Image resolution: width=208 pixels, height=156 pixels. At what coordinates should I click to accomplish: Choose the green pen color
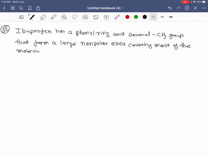pos(136,17)
